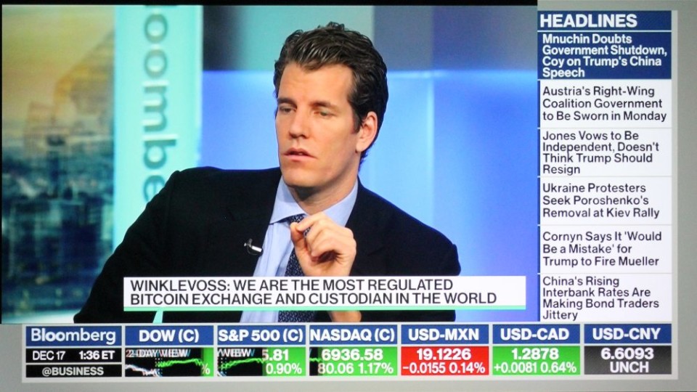697x392 pixels.
Task: Select the USD-CAD ticker label
Action: click(535, 335)
